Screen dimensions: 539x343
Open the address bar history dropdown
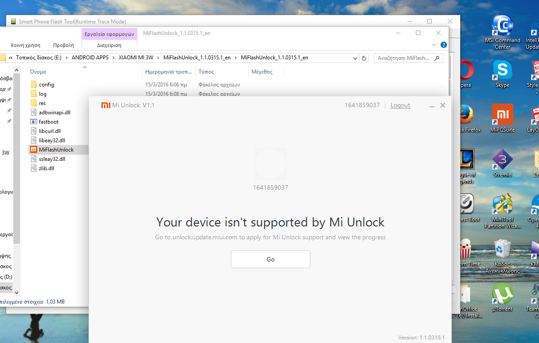click(355, 58)
